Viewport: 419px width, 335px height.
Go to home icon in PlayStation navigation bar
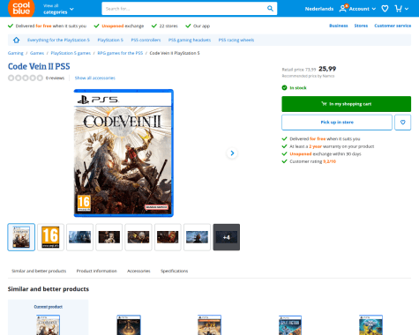(17, 40)
